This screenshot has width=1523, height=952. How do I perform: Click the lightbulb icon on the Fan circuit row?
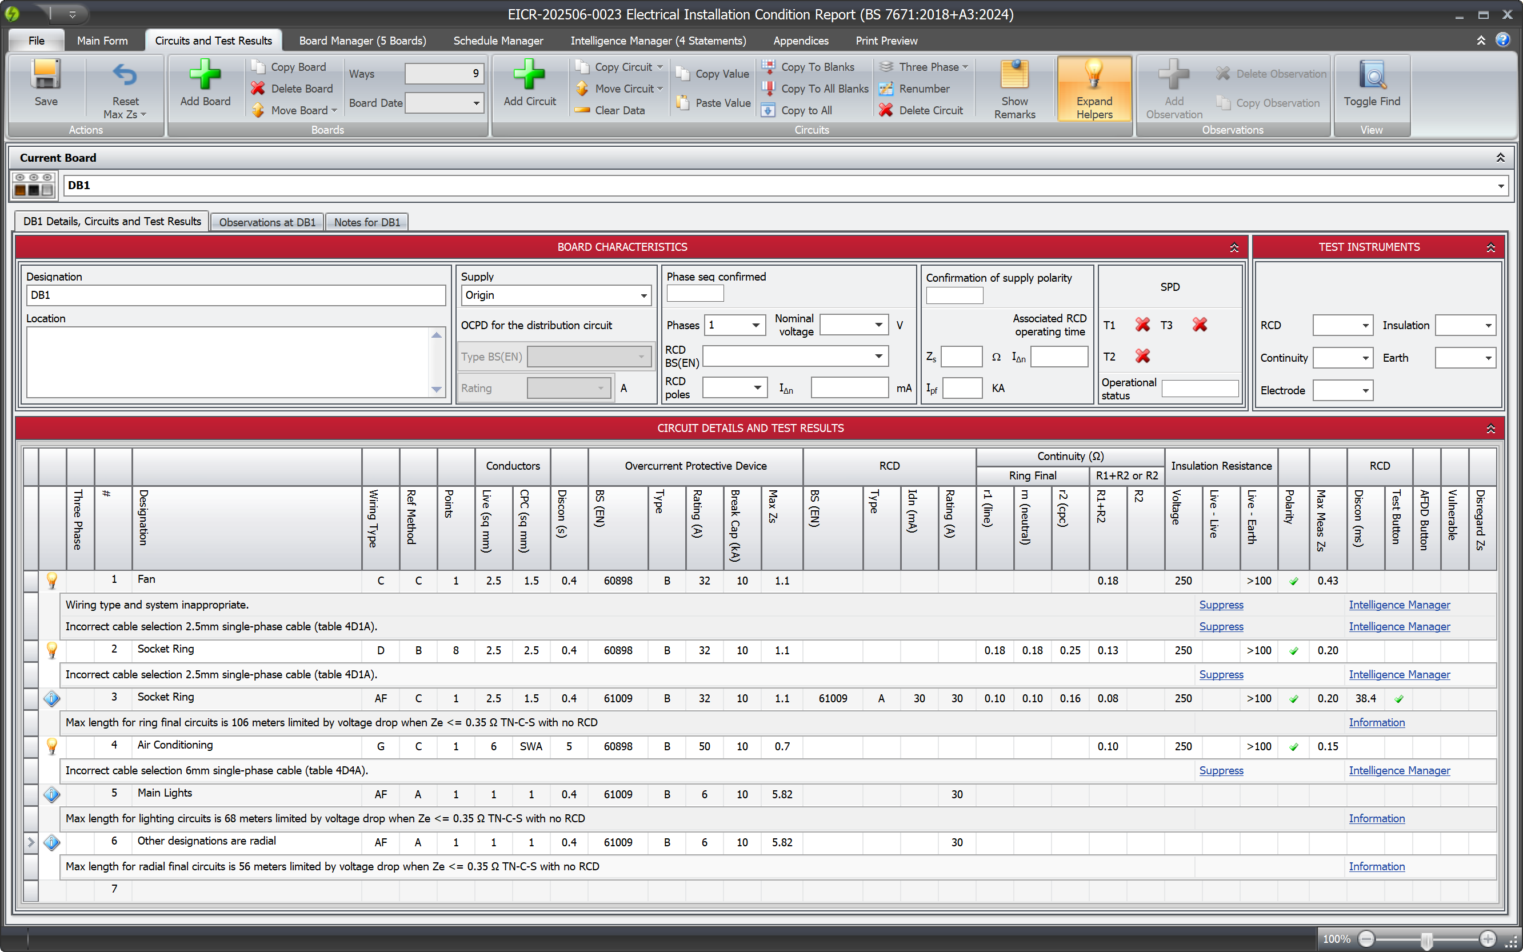click(51, 581)
